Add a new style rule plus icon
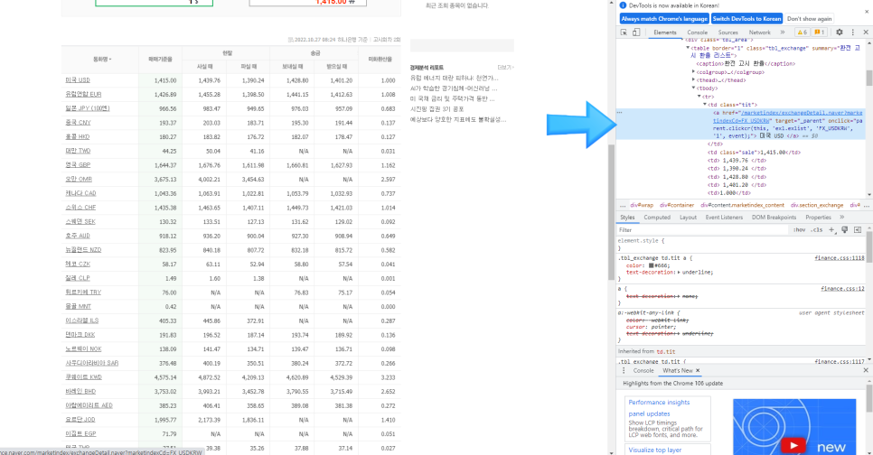The height and width of the screenshot is (455, 873). (831, 229)
